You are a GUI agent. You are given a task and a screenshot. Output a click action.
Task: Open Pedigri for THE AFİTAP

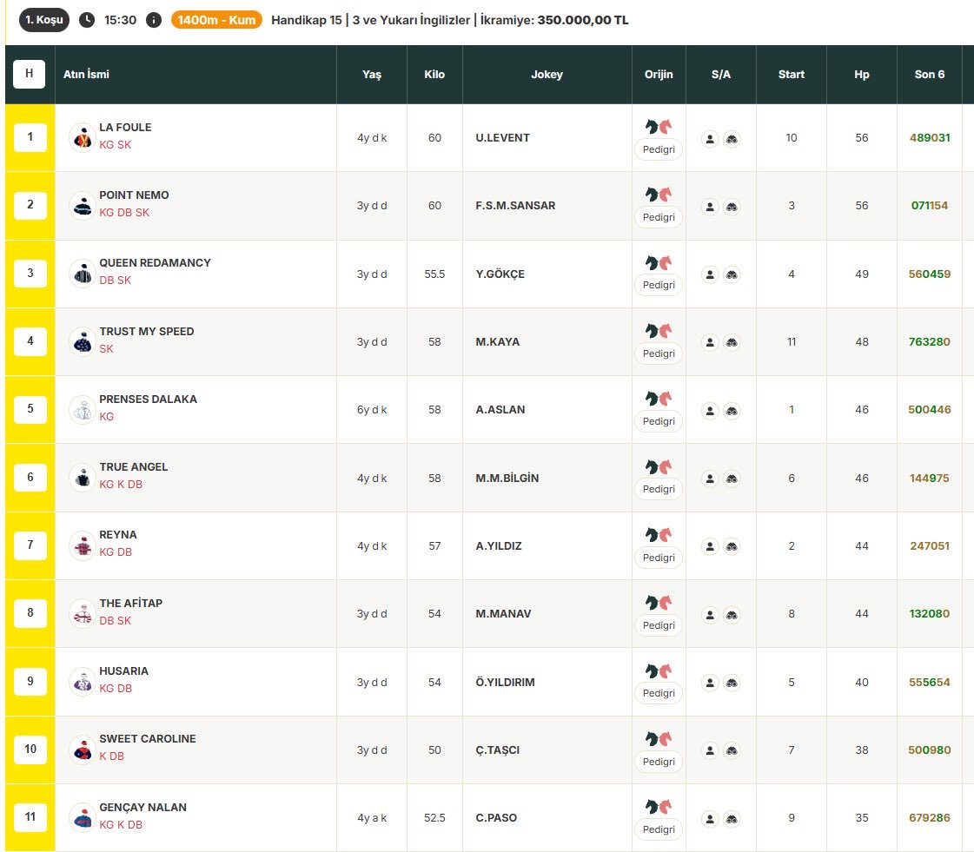tap(659, 625)
